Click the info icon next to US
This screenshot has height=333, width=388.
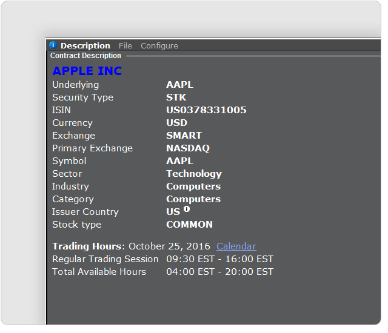click(187, 209)
